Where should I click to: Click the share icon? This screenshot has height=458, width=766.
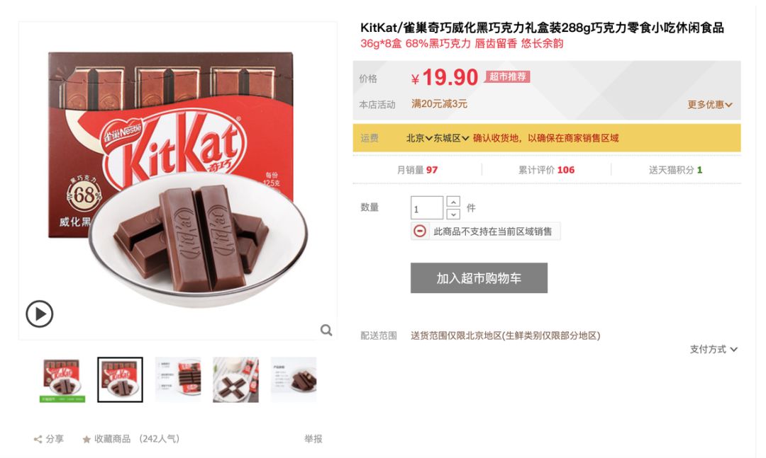(x=38, y=439)
